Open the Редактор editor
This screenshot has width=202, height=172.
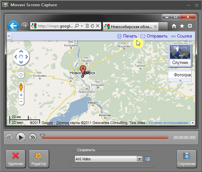coord(39,159)
